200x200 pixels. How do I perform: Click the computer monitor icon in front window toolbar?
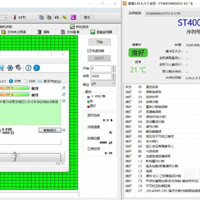(x=2, y=68)
